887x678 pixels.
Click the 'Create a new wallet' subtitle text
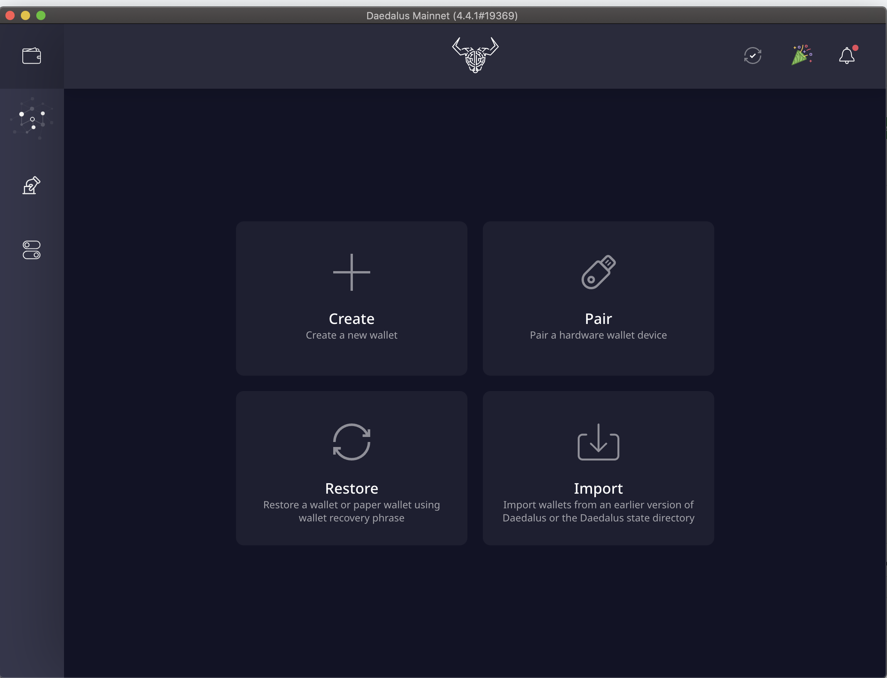[x=351, y=335]
